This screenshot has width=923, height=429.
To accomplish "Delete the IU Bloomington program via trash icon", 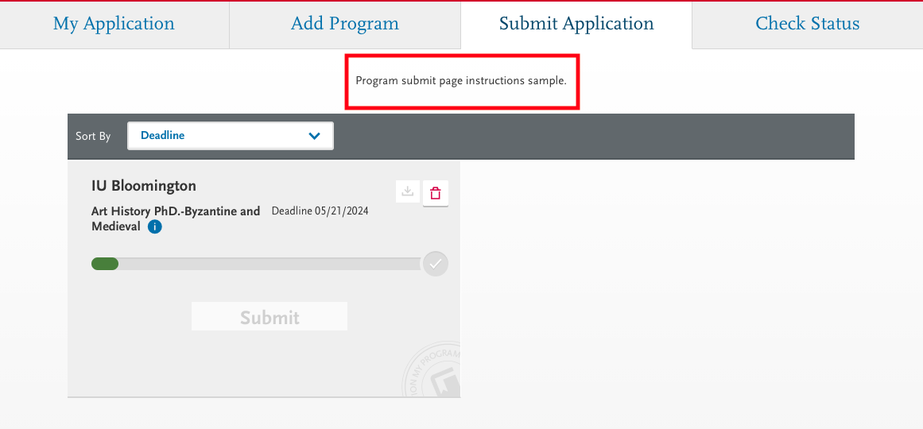I will point(436,193).
